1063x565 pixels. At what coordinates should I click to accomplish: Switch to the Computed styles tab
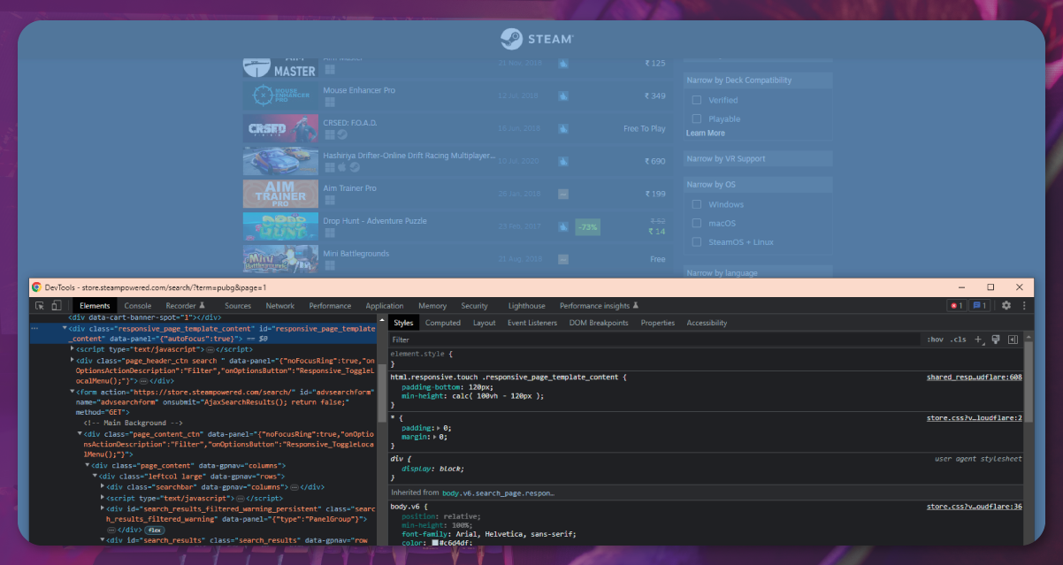pos(443,323)
